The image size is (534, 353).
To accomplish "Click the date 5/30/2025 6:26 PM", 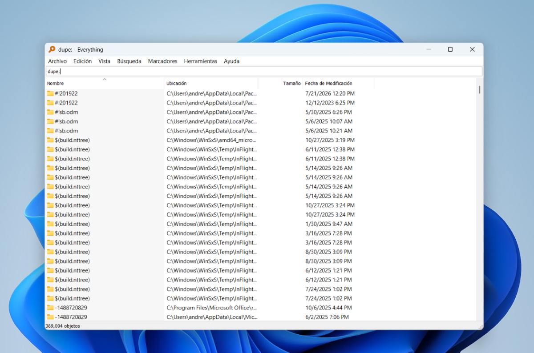I will coord(328,112).
